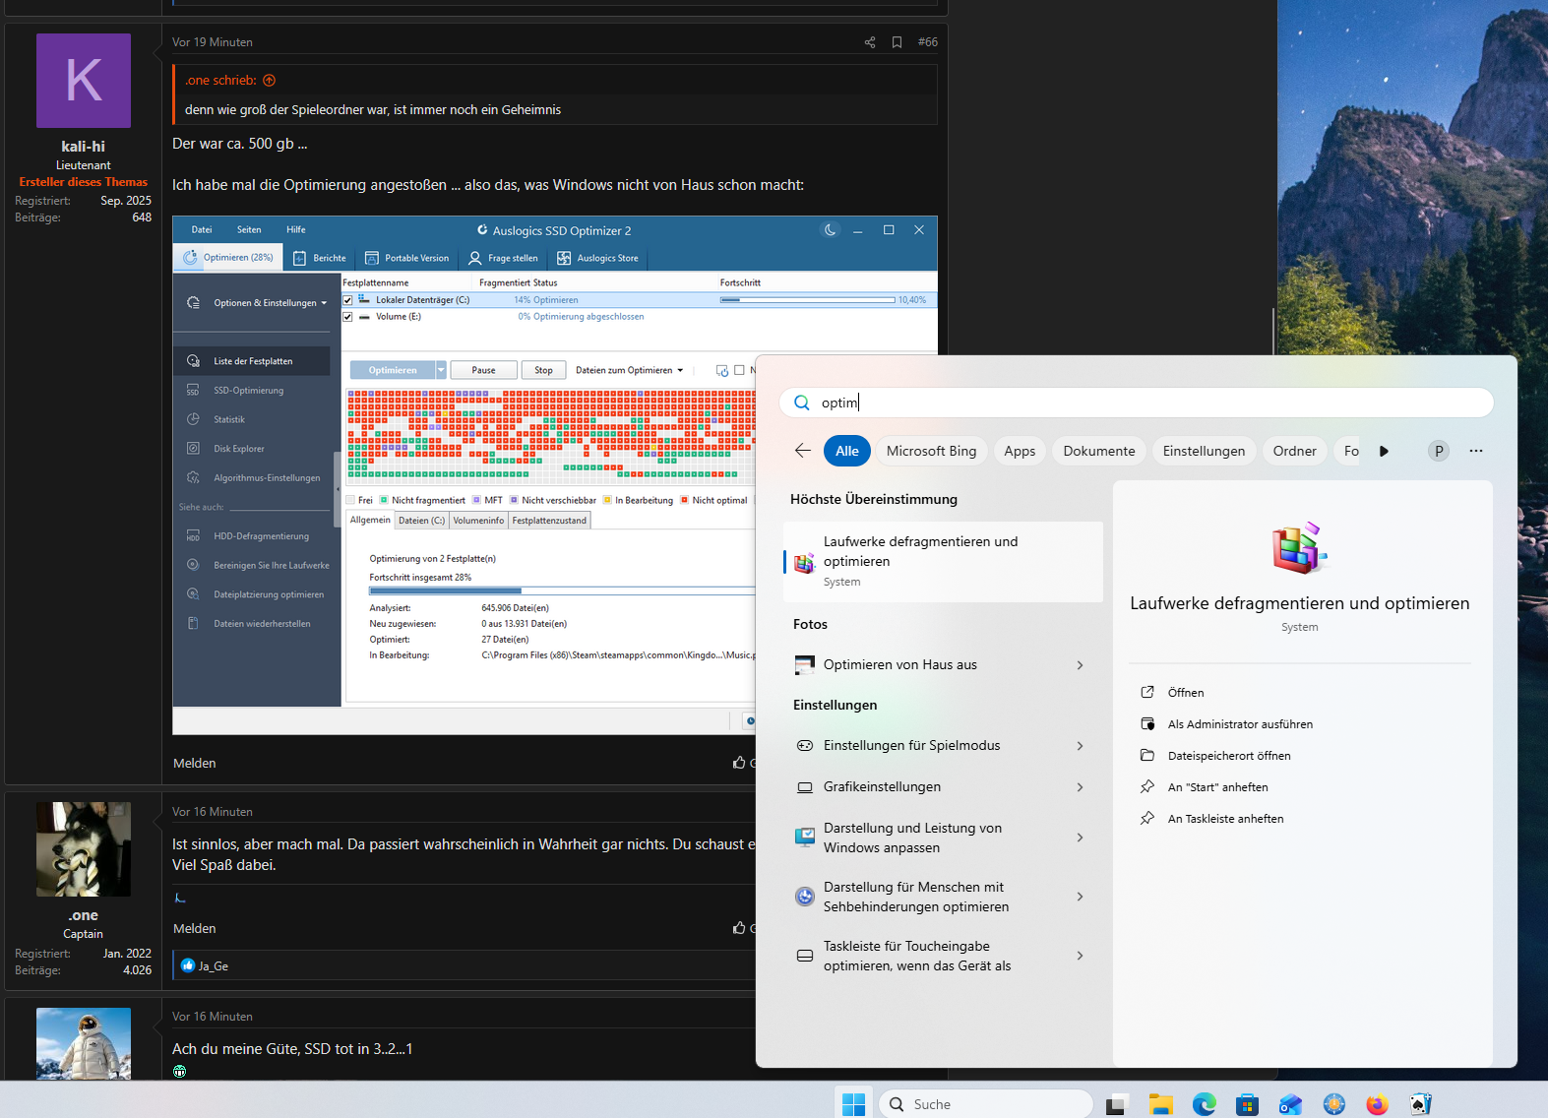Click the search field containing 'optim'
The height and width of the screenshot is (1118, 1548).
(x=1137, y=403)
